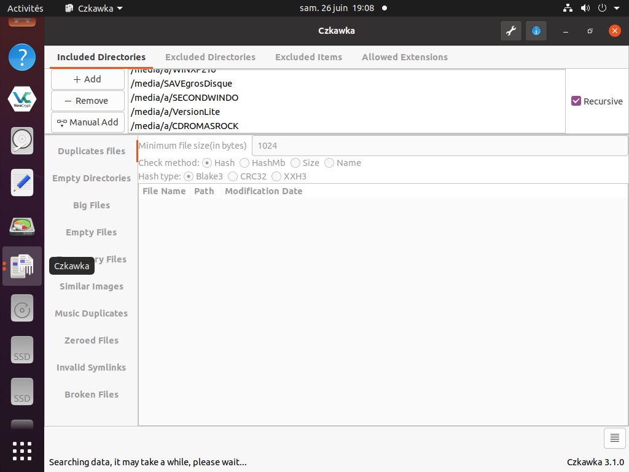Switch to Included Directories tab
This screenshot has width=629, height=472.
(x=101, y=57)
